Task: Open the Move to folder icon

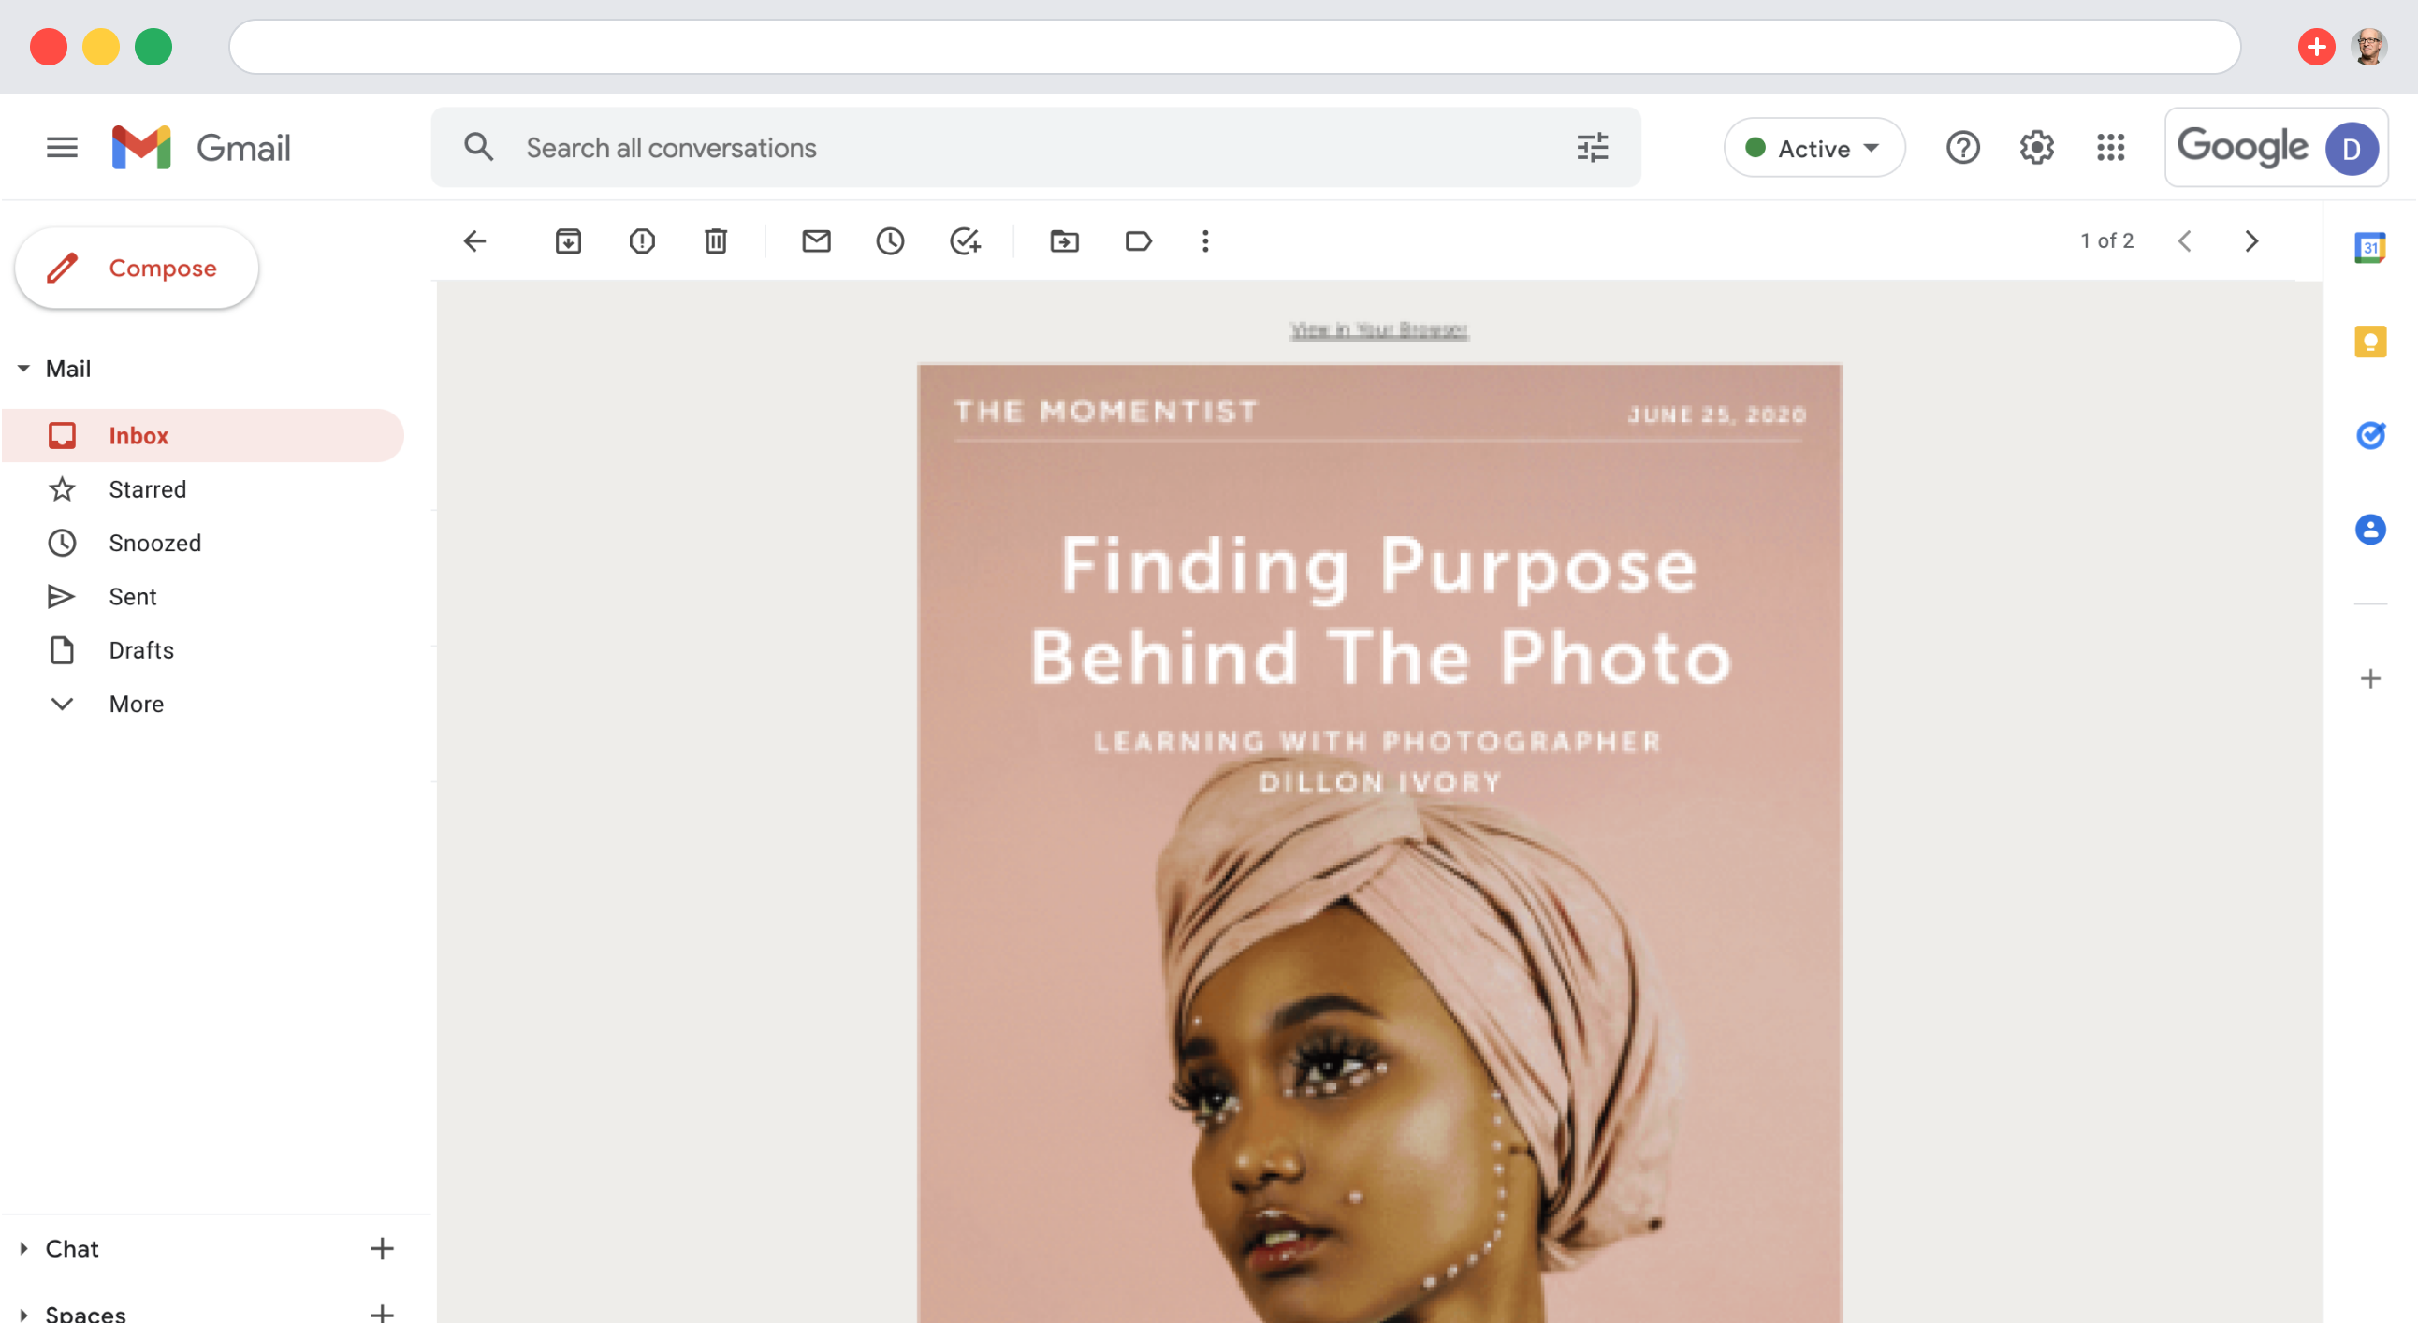Action: pos(1064,241)
